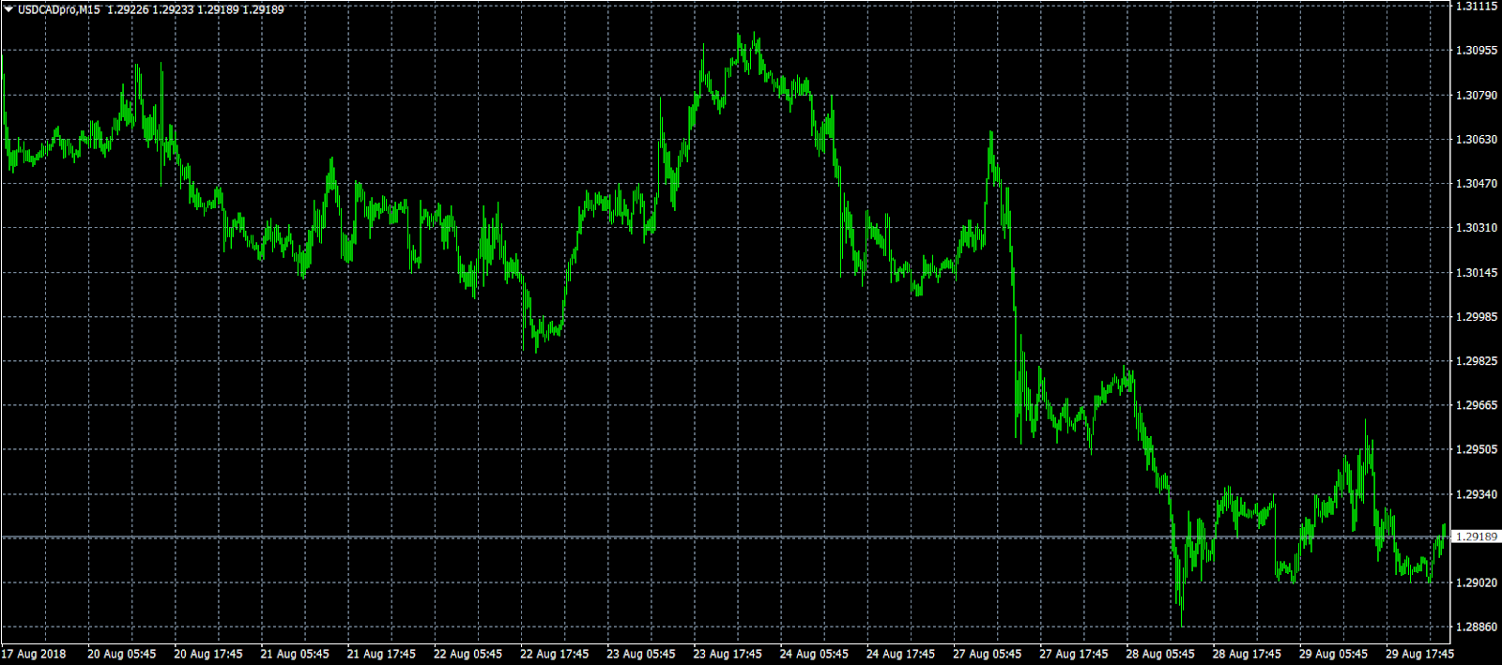Click the 20 Aug 17:45 time label

[208, 655]
